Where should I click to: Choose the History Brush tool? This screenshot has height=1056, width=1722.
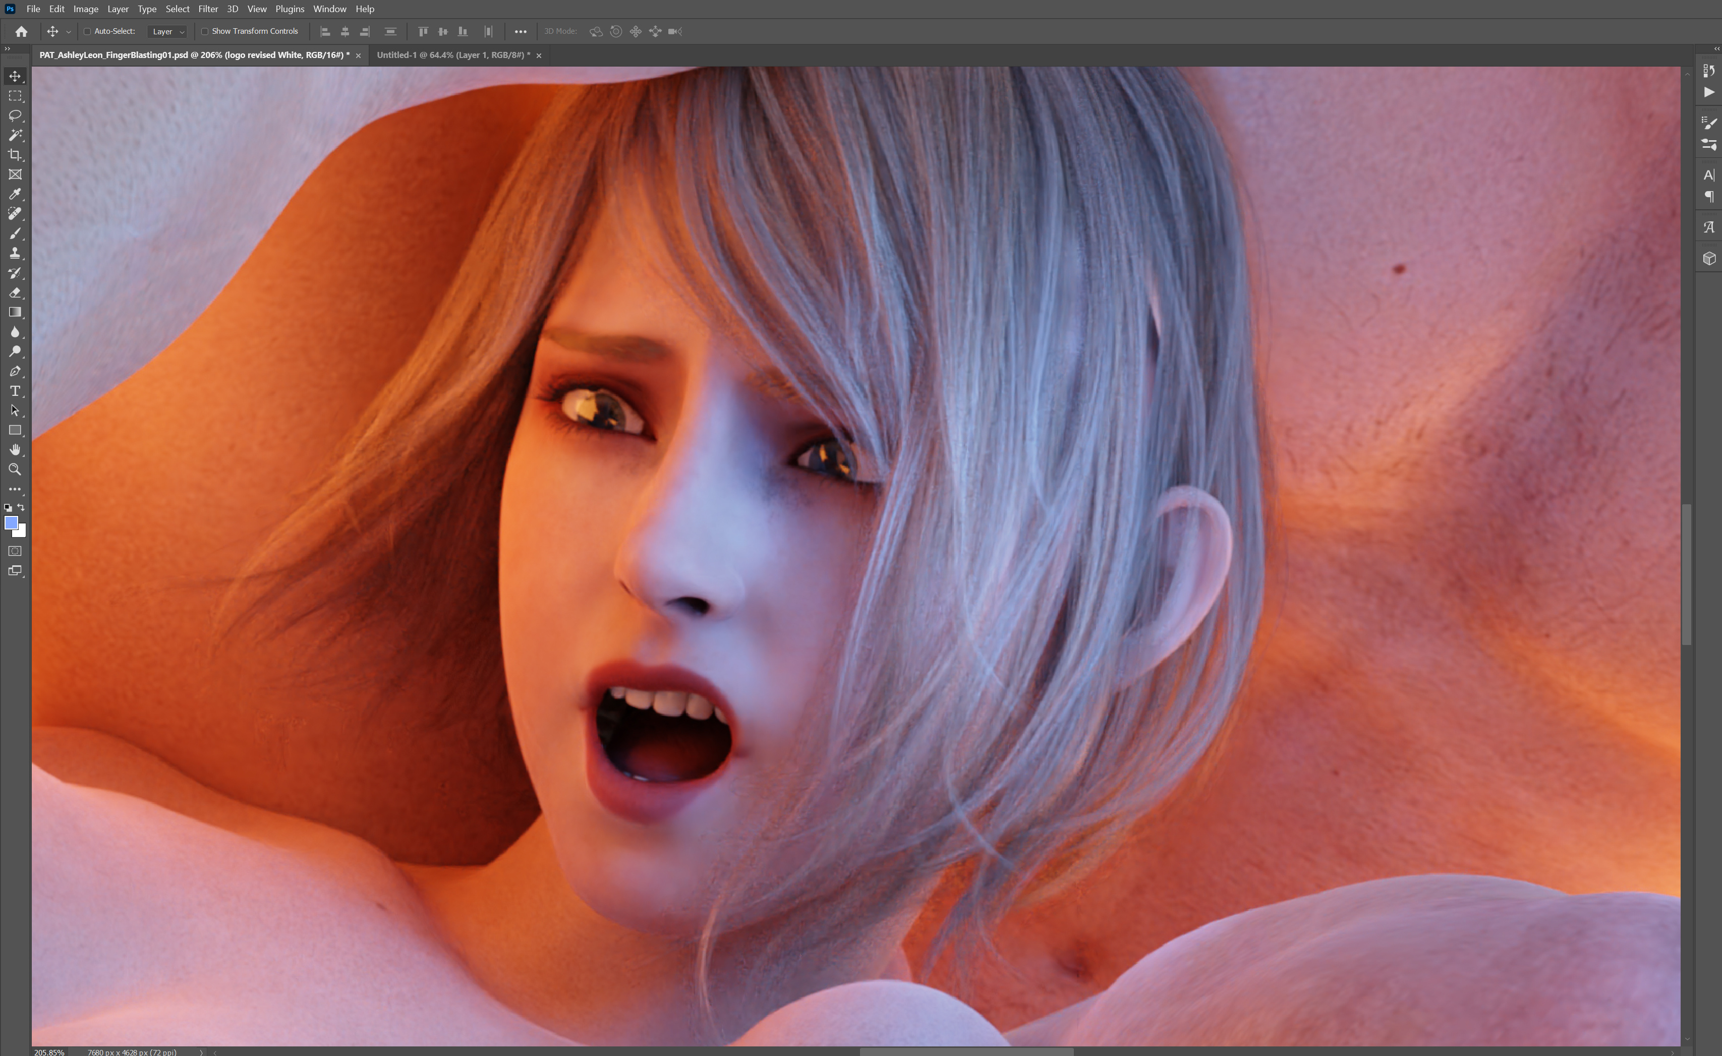click(x=15, y=272)
